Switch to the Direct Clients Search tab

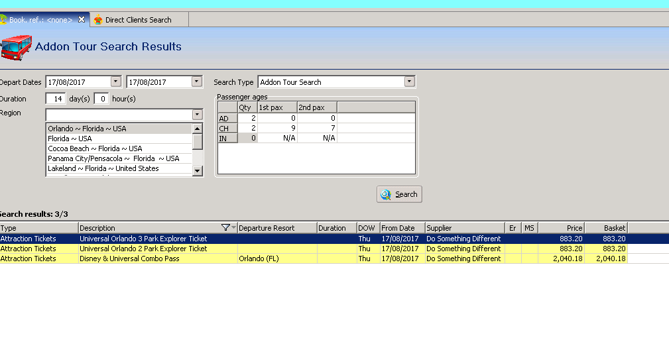tap(139, 20)
